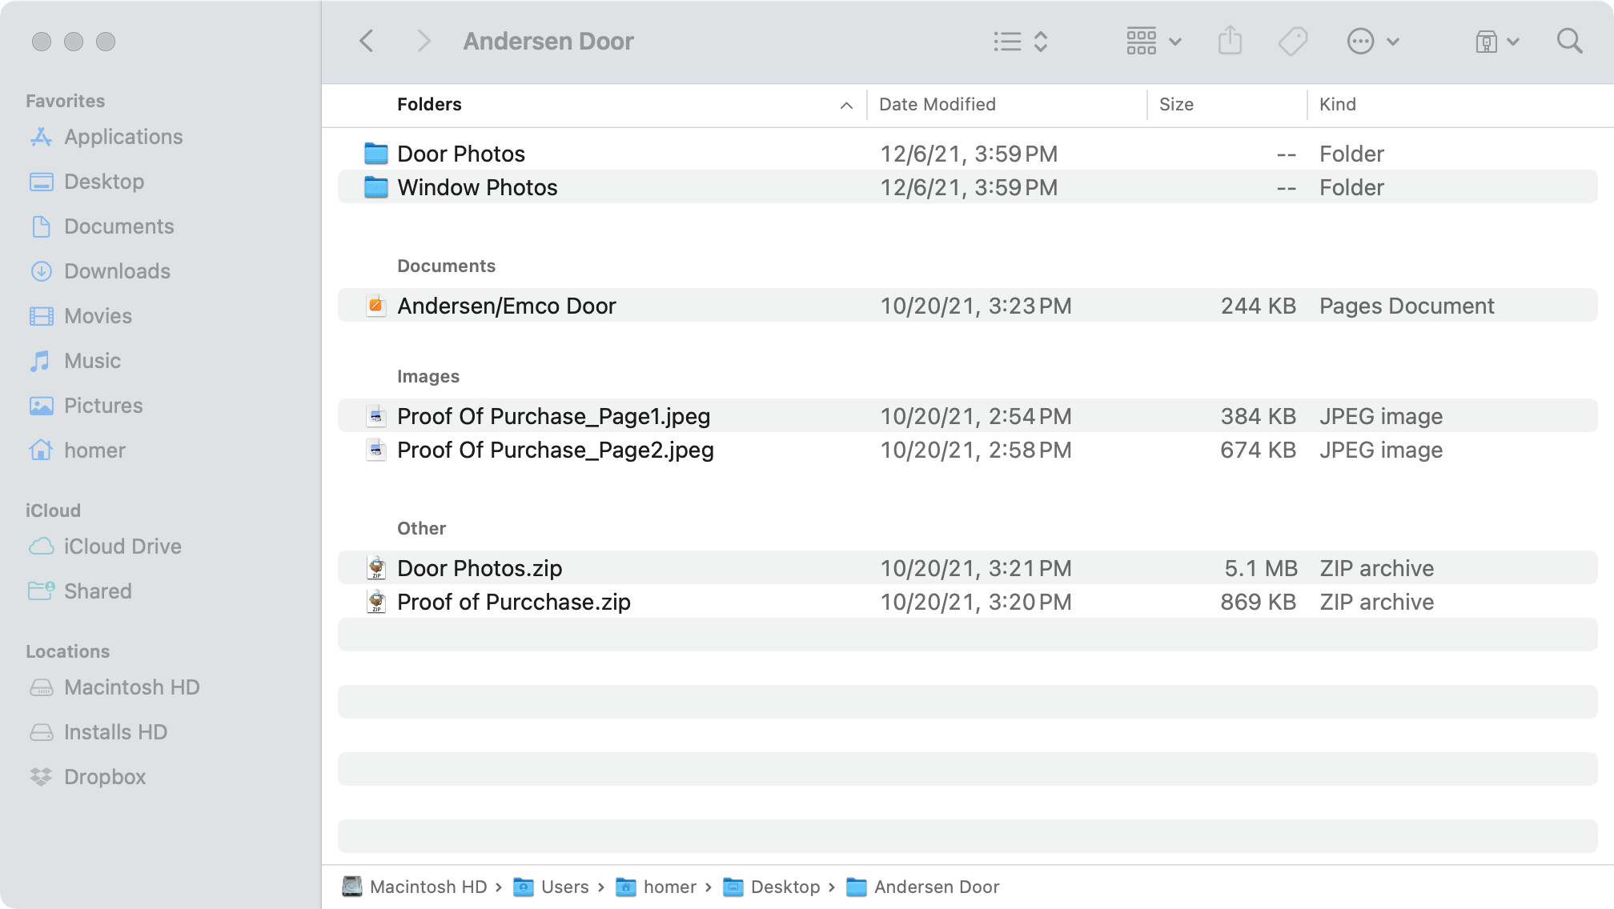Viewport: 1614px width, 909px height.
Task: Go back with the toolbar back arrow
Action: pyautogui.click(x=367, y=41)
